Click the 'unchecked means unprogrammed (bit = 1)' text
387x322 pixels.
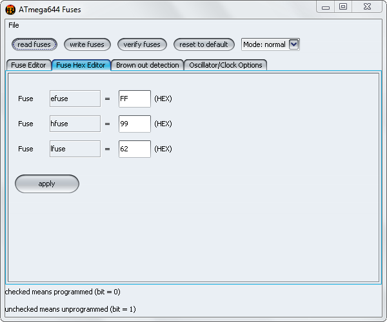[x=70, y=309]
